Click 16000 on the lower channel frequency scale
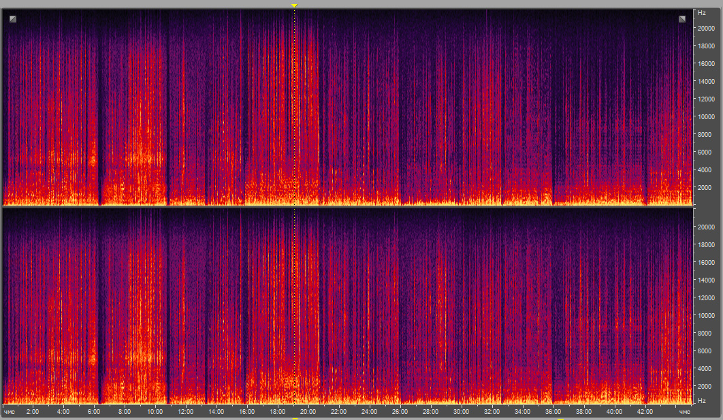The width and height of the screenshot is (723, 420). [703, 262]
